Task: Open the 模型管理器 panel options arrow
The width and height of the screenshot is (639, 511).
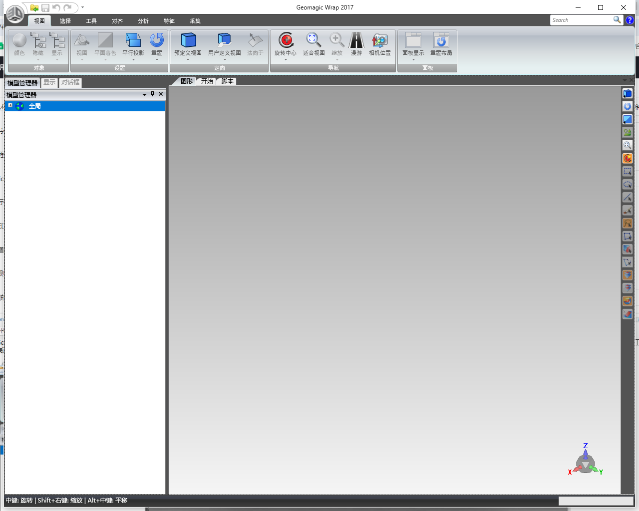Action: click(x=144, y=94)
